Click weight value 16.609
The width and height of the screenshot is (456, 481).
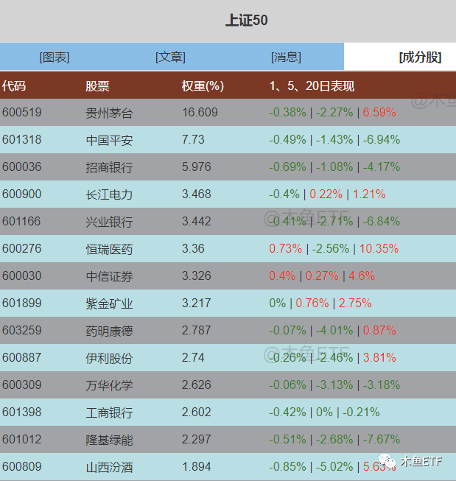pos(200,112)
